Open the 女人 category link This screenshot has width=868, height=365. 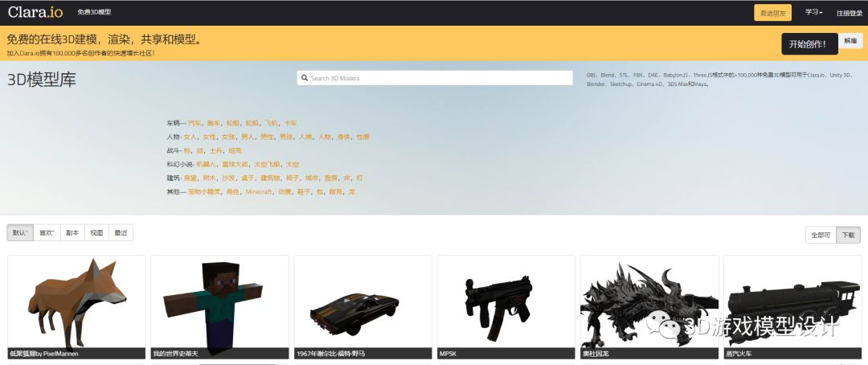pyautogui.click(x=190, y=137)
